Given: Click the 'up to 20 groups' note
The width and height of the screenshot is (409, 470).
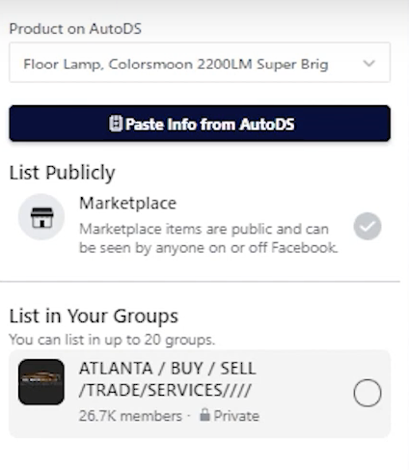Looking at the screenshot, I should 112,340.
